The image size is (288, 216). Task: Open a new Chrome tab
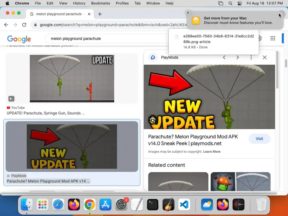(x=100, y=14)
